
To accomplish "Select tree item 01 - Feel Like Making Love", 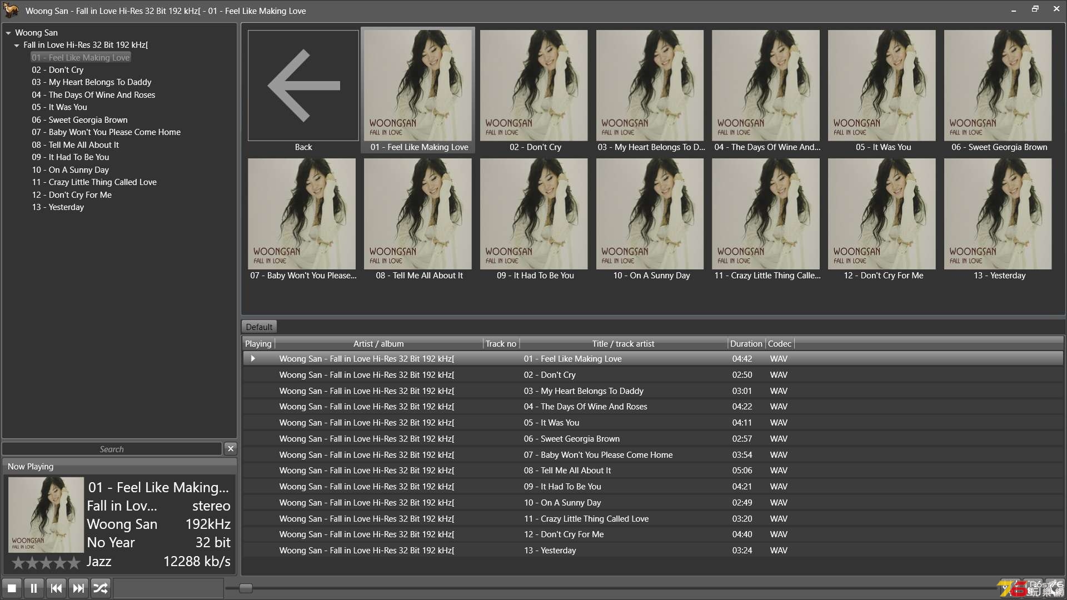I will [81, 57].
